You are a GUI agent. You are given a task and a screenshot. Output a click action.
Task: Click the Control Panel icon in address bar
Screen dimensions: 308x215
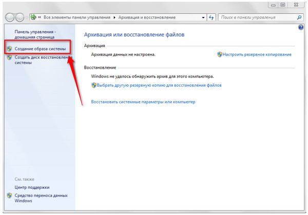click(33, 17)
